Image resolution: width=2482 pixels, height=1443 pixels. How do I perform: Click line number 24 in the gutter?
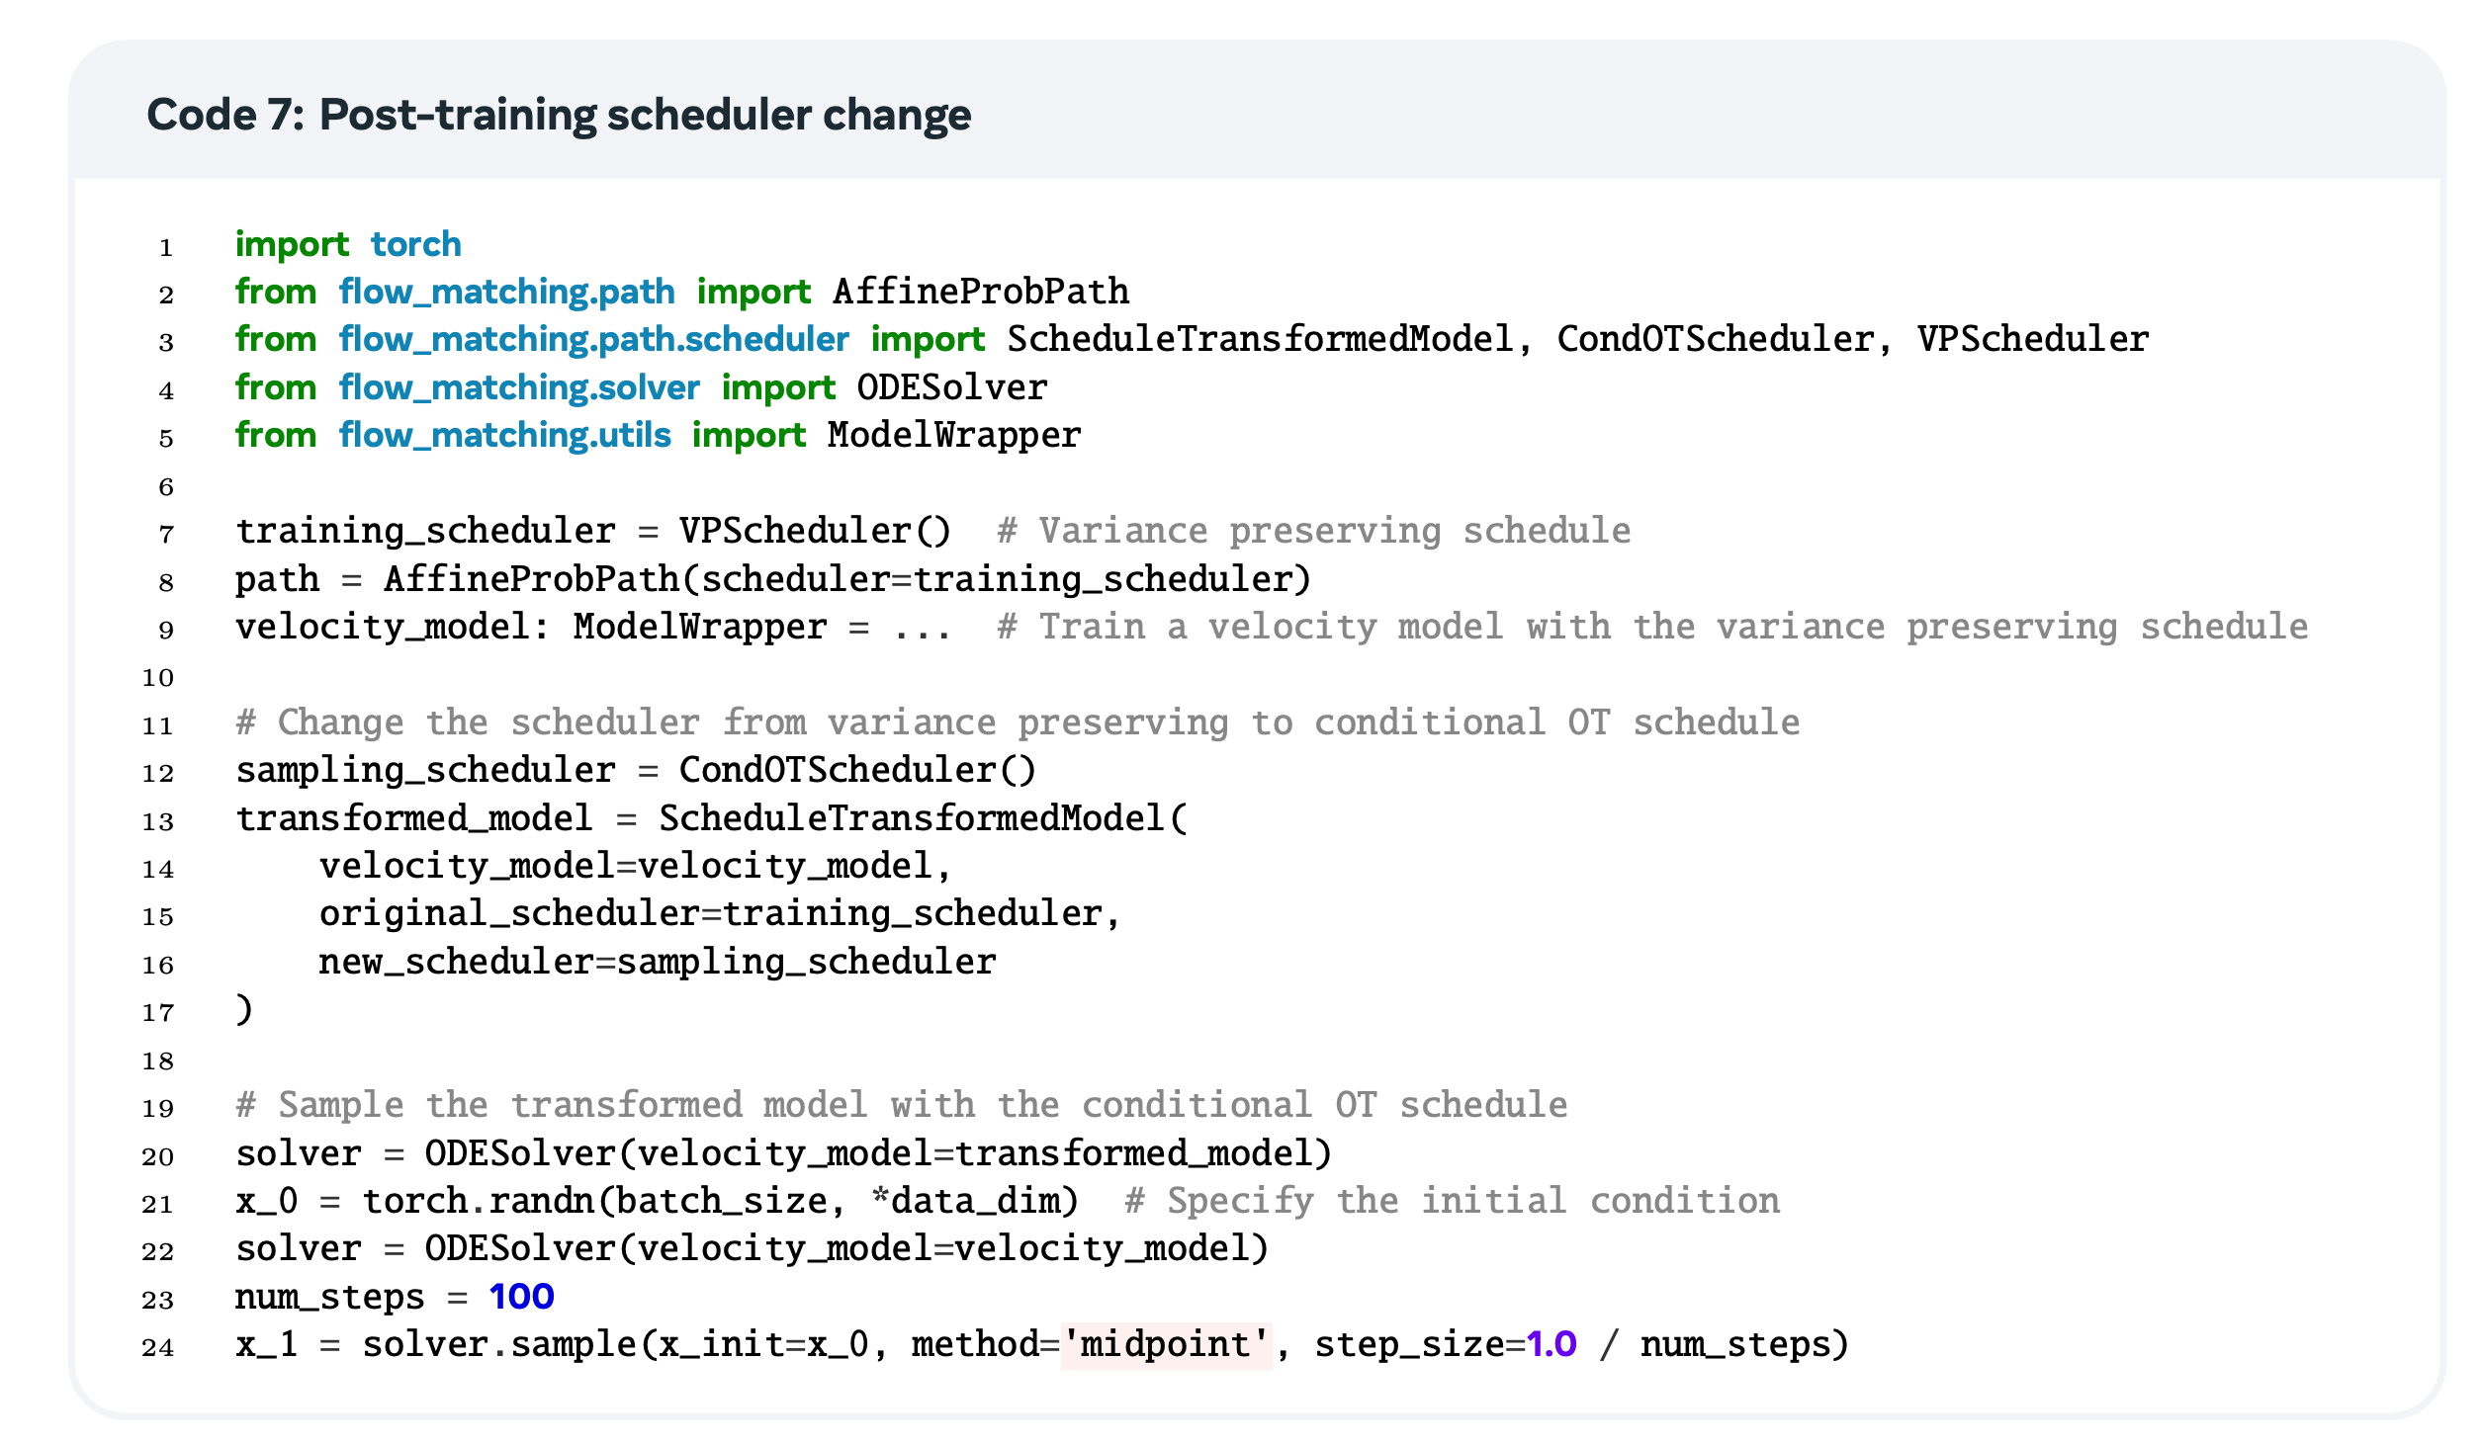point(158,1347)
